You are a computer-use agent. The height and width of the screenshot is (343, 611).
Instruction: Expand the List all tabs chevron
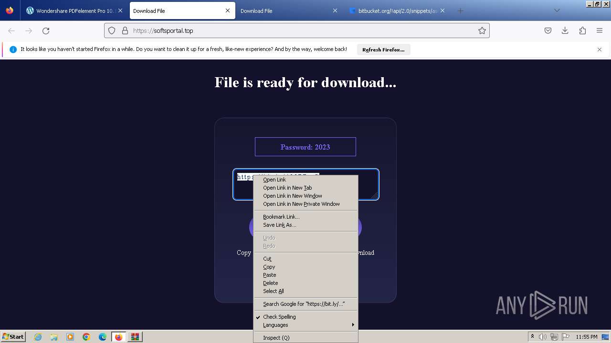pyautogui.click(x=557, y=10)
